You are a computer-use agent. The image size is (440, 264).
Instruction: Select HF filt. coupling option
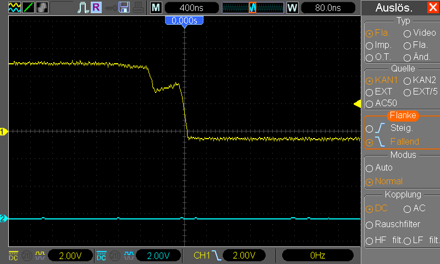pyautogui.click(x=384, y=240)
